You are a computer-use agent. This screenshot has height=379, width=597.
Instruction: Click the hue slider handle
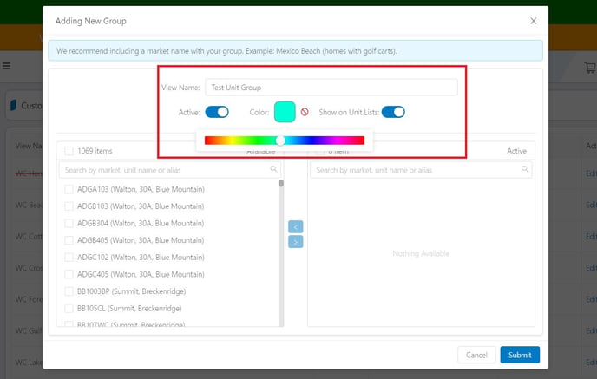pyautogui.click(x=280, y=140)
